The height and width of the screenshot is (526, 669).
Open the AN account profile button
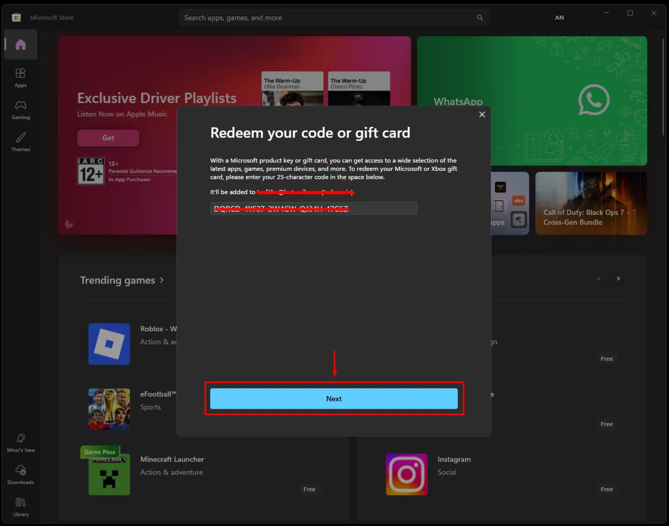(560, 18)
